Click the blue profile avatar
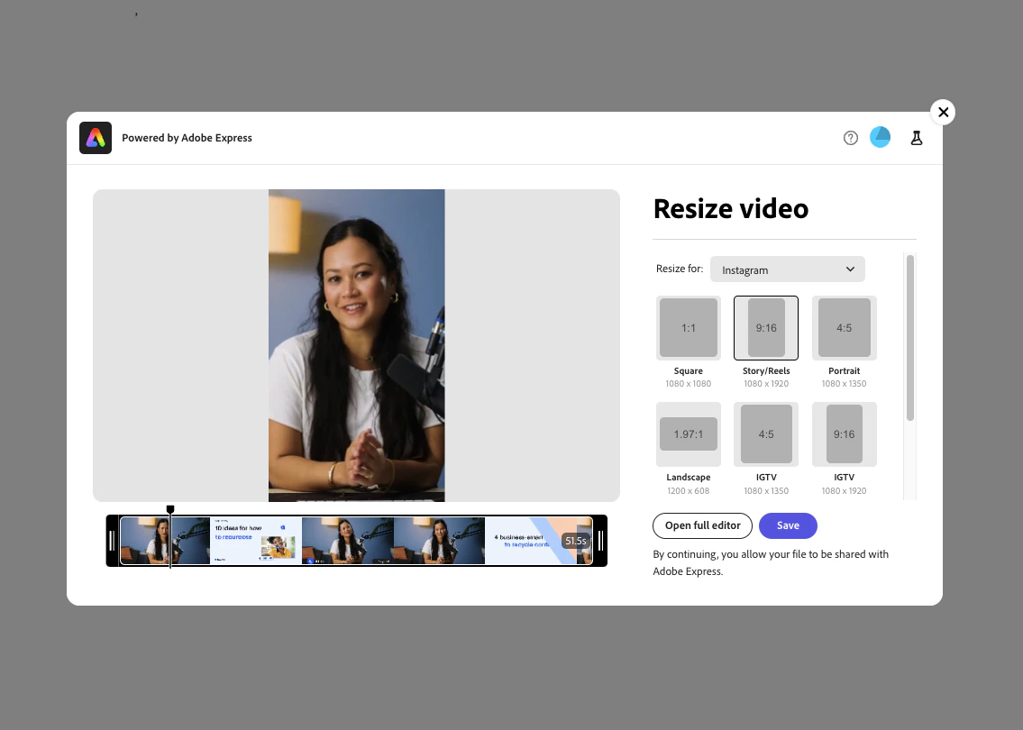Viewport: 1023px width, 730px height. pos(880,137)
